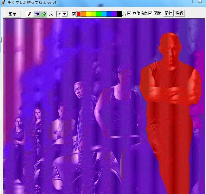206x194 pixels.
Task: Click the 撤销 undo button
Action: point(168,13)
